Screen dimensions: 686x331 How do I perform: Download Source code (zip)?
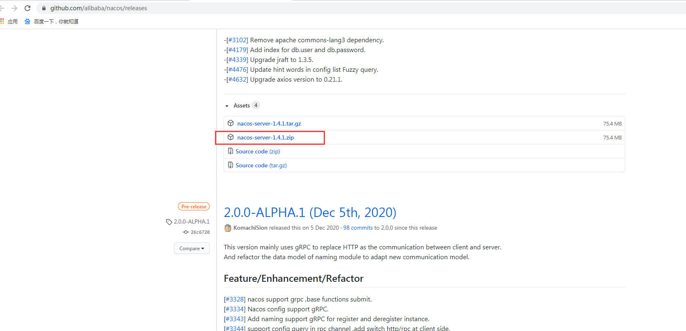pos(258,151)
